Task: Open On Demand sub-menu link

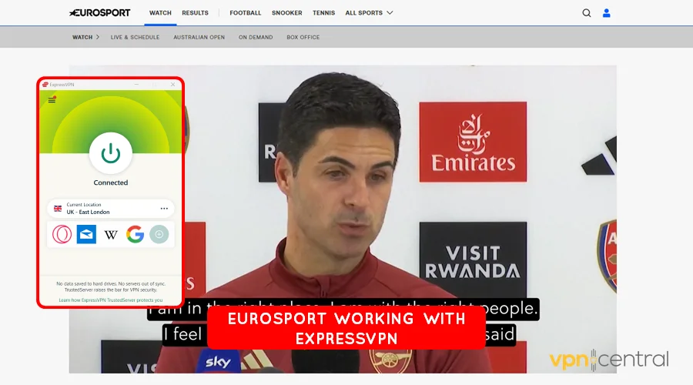Action: pyautogui.click(x=256, y=37)
